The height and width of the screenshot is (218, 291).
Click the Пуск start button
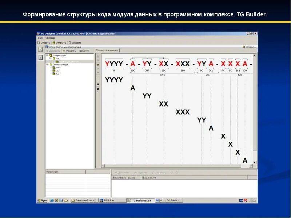point(42,201)
